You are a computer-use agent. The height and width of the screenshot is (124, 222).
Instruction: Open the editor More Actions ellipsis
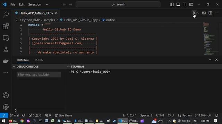(216, 13)
